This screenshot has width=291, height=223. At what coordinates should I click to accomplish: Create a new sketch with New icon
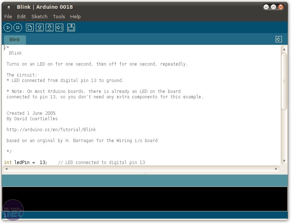coord(30,28)
